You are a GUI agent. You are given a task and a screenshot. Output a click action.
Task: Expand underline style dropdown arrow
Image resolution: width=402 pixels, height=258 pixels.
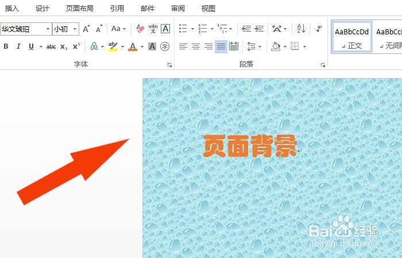41,46
